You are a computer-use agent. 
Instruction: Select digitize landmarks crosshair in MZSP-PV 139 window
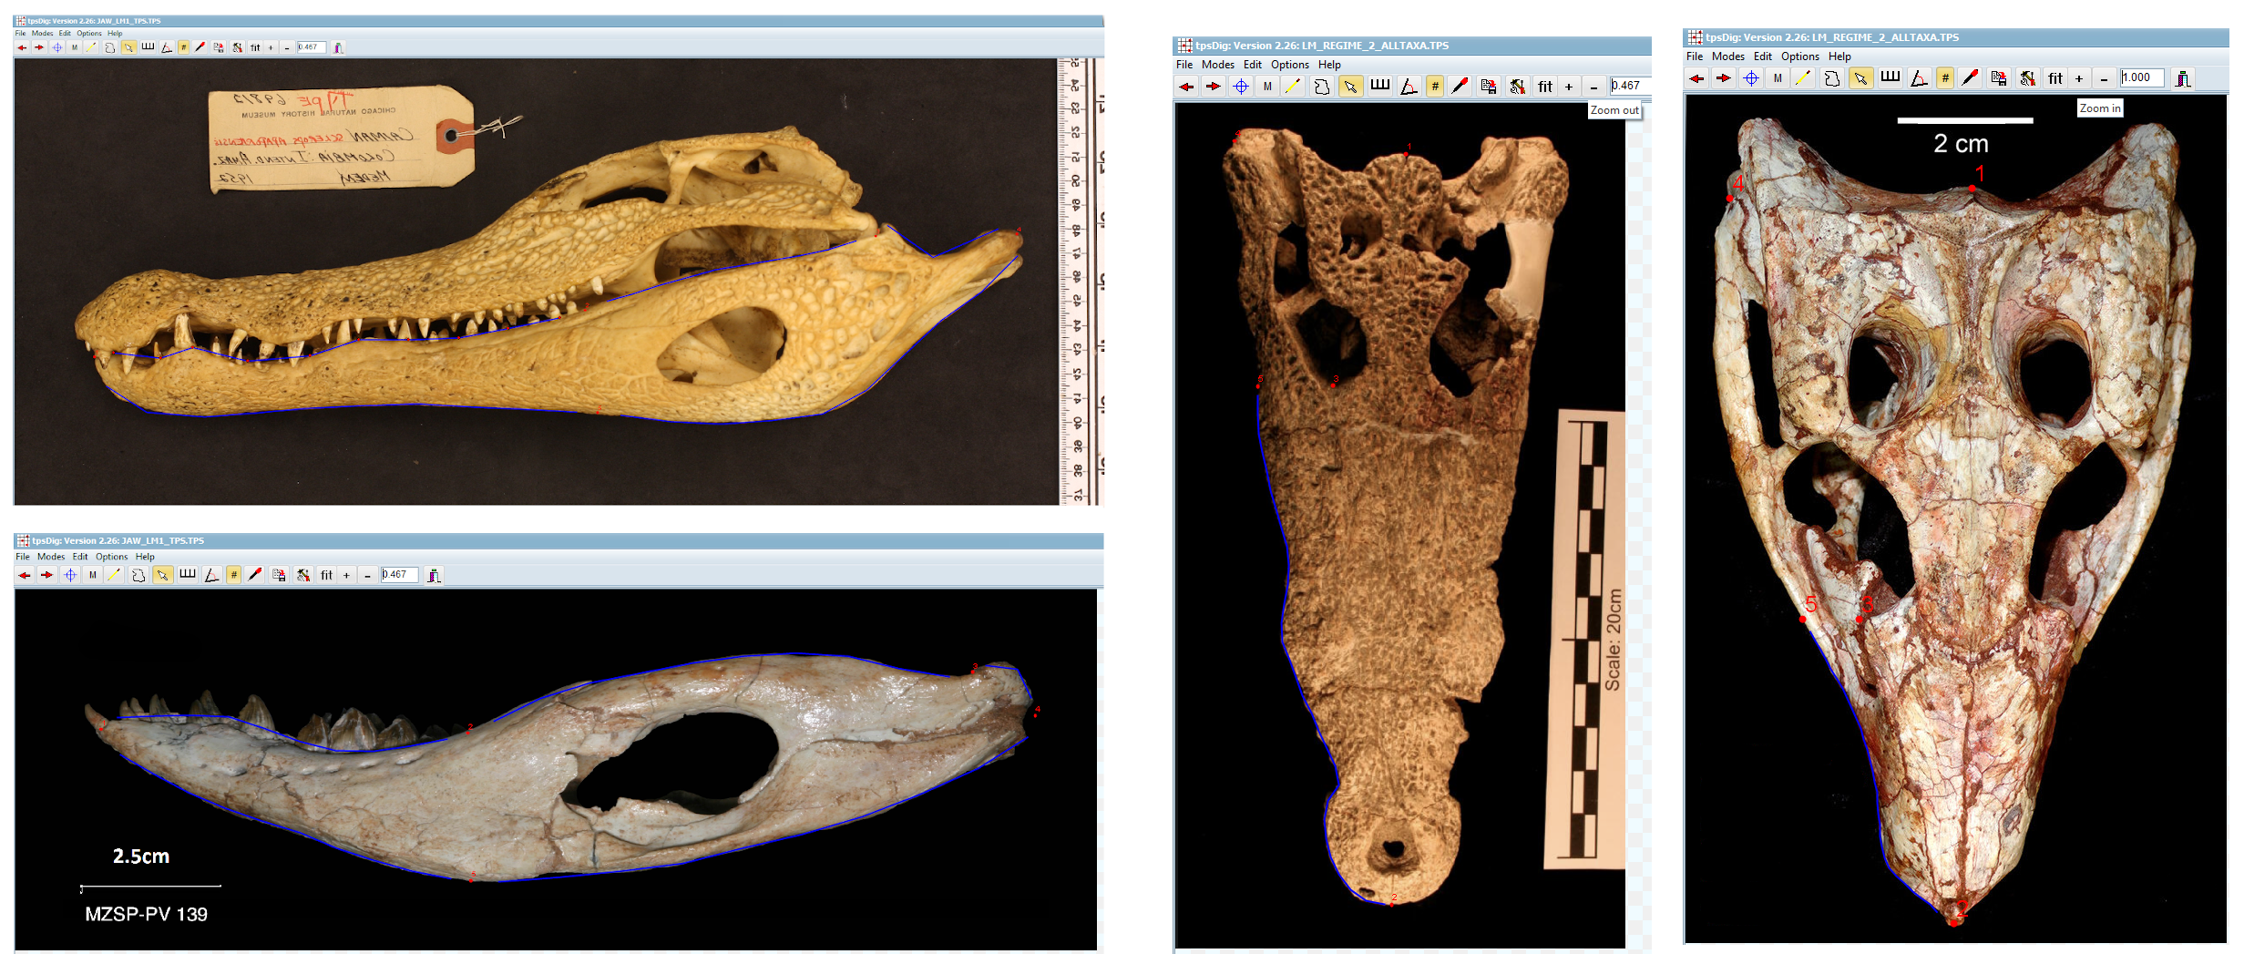click(x=70, y=575)
